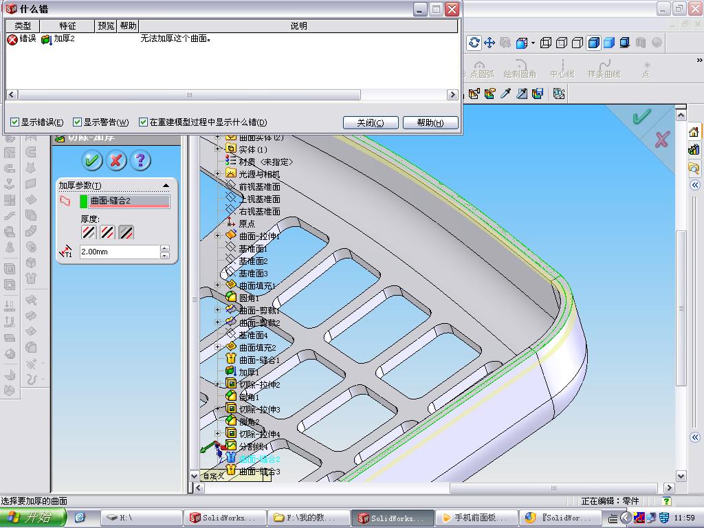Click the eyedropper icon in the toolbar

pyautogui.click(x=506, y=93)
